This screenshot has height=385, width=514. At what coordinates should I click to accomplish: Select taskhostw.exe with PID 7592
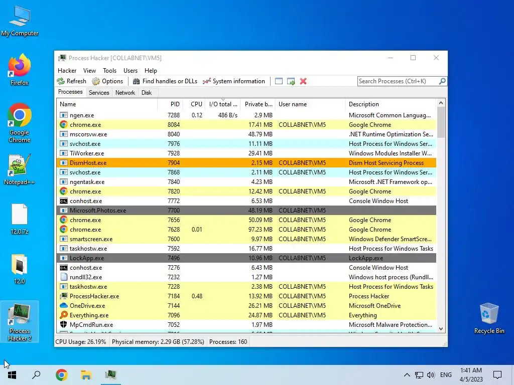246,249
